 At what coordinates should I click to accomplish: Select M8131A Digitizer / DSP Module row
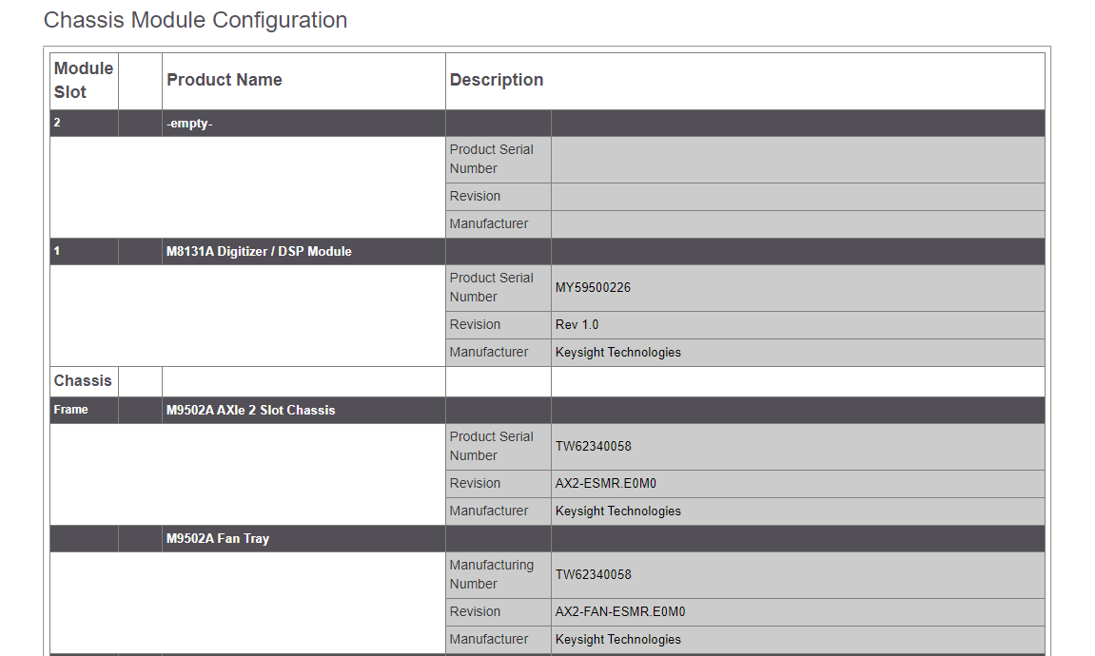tap(548, 251)
